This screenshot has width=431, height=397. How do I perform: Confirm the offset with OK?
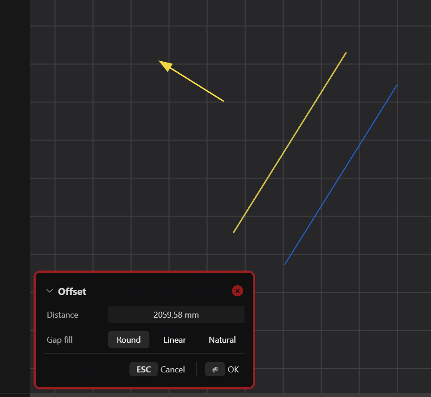coord(233,369)
